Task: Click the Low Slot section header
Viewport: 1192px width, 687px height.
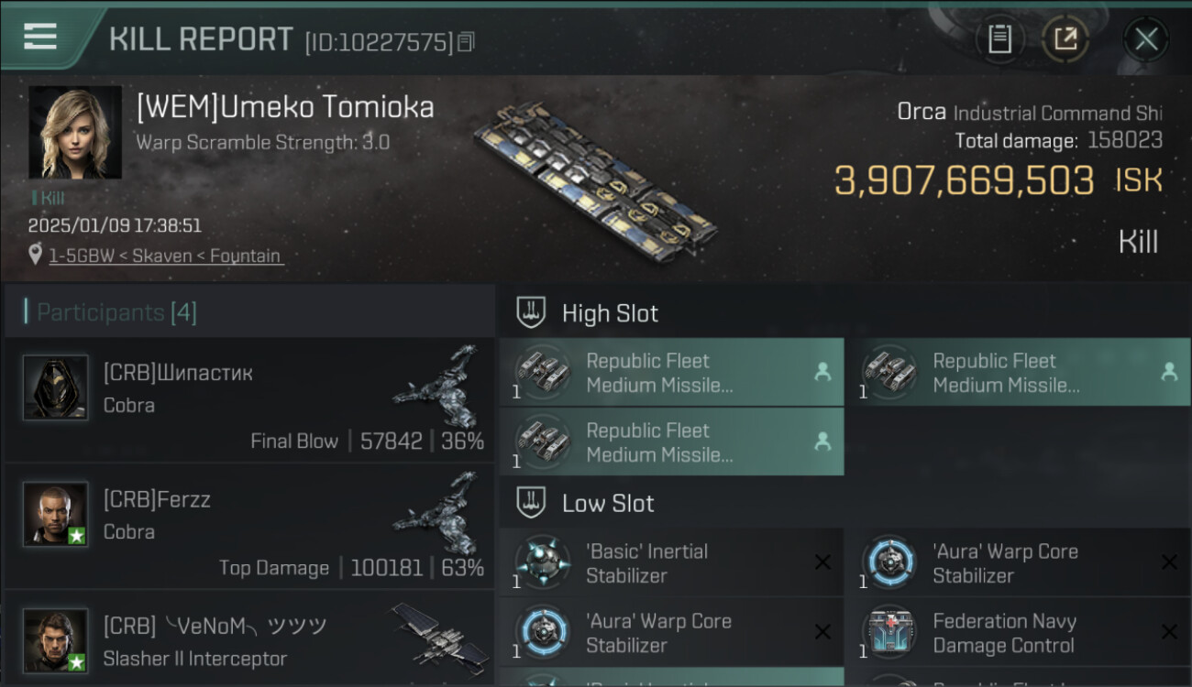Action: click(608, 503)
